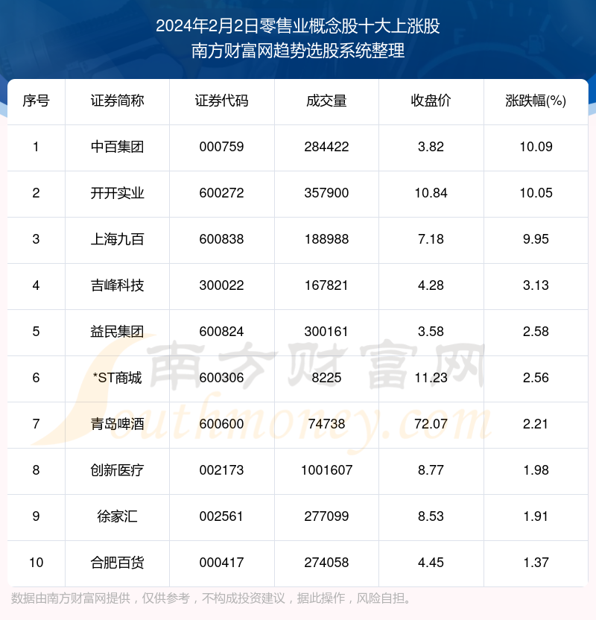The width and height of the screenshot is (596, 620).
Task: Click closing price 7.18
Action: (431, 239)
